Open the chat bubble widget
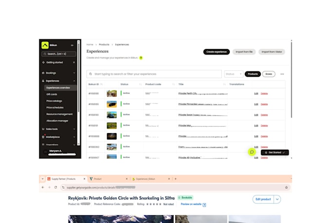The height and width of the screenshot is (223, 331). (252, 152)
